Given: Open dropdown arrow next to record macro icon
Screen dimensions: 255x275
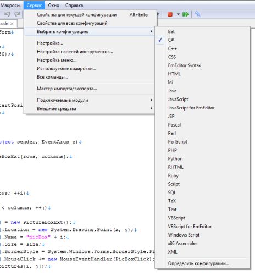Looking at the screenshot, I should tap(178, 14).
